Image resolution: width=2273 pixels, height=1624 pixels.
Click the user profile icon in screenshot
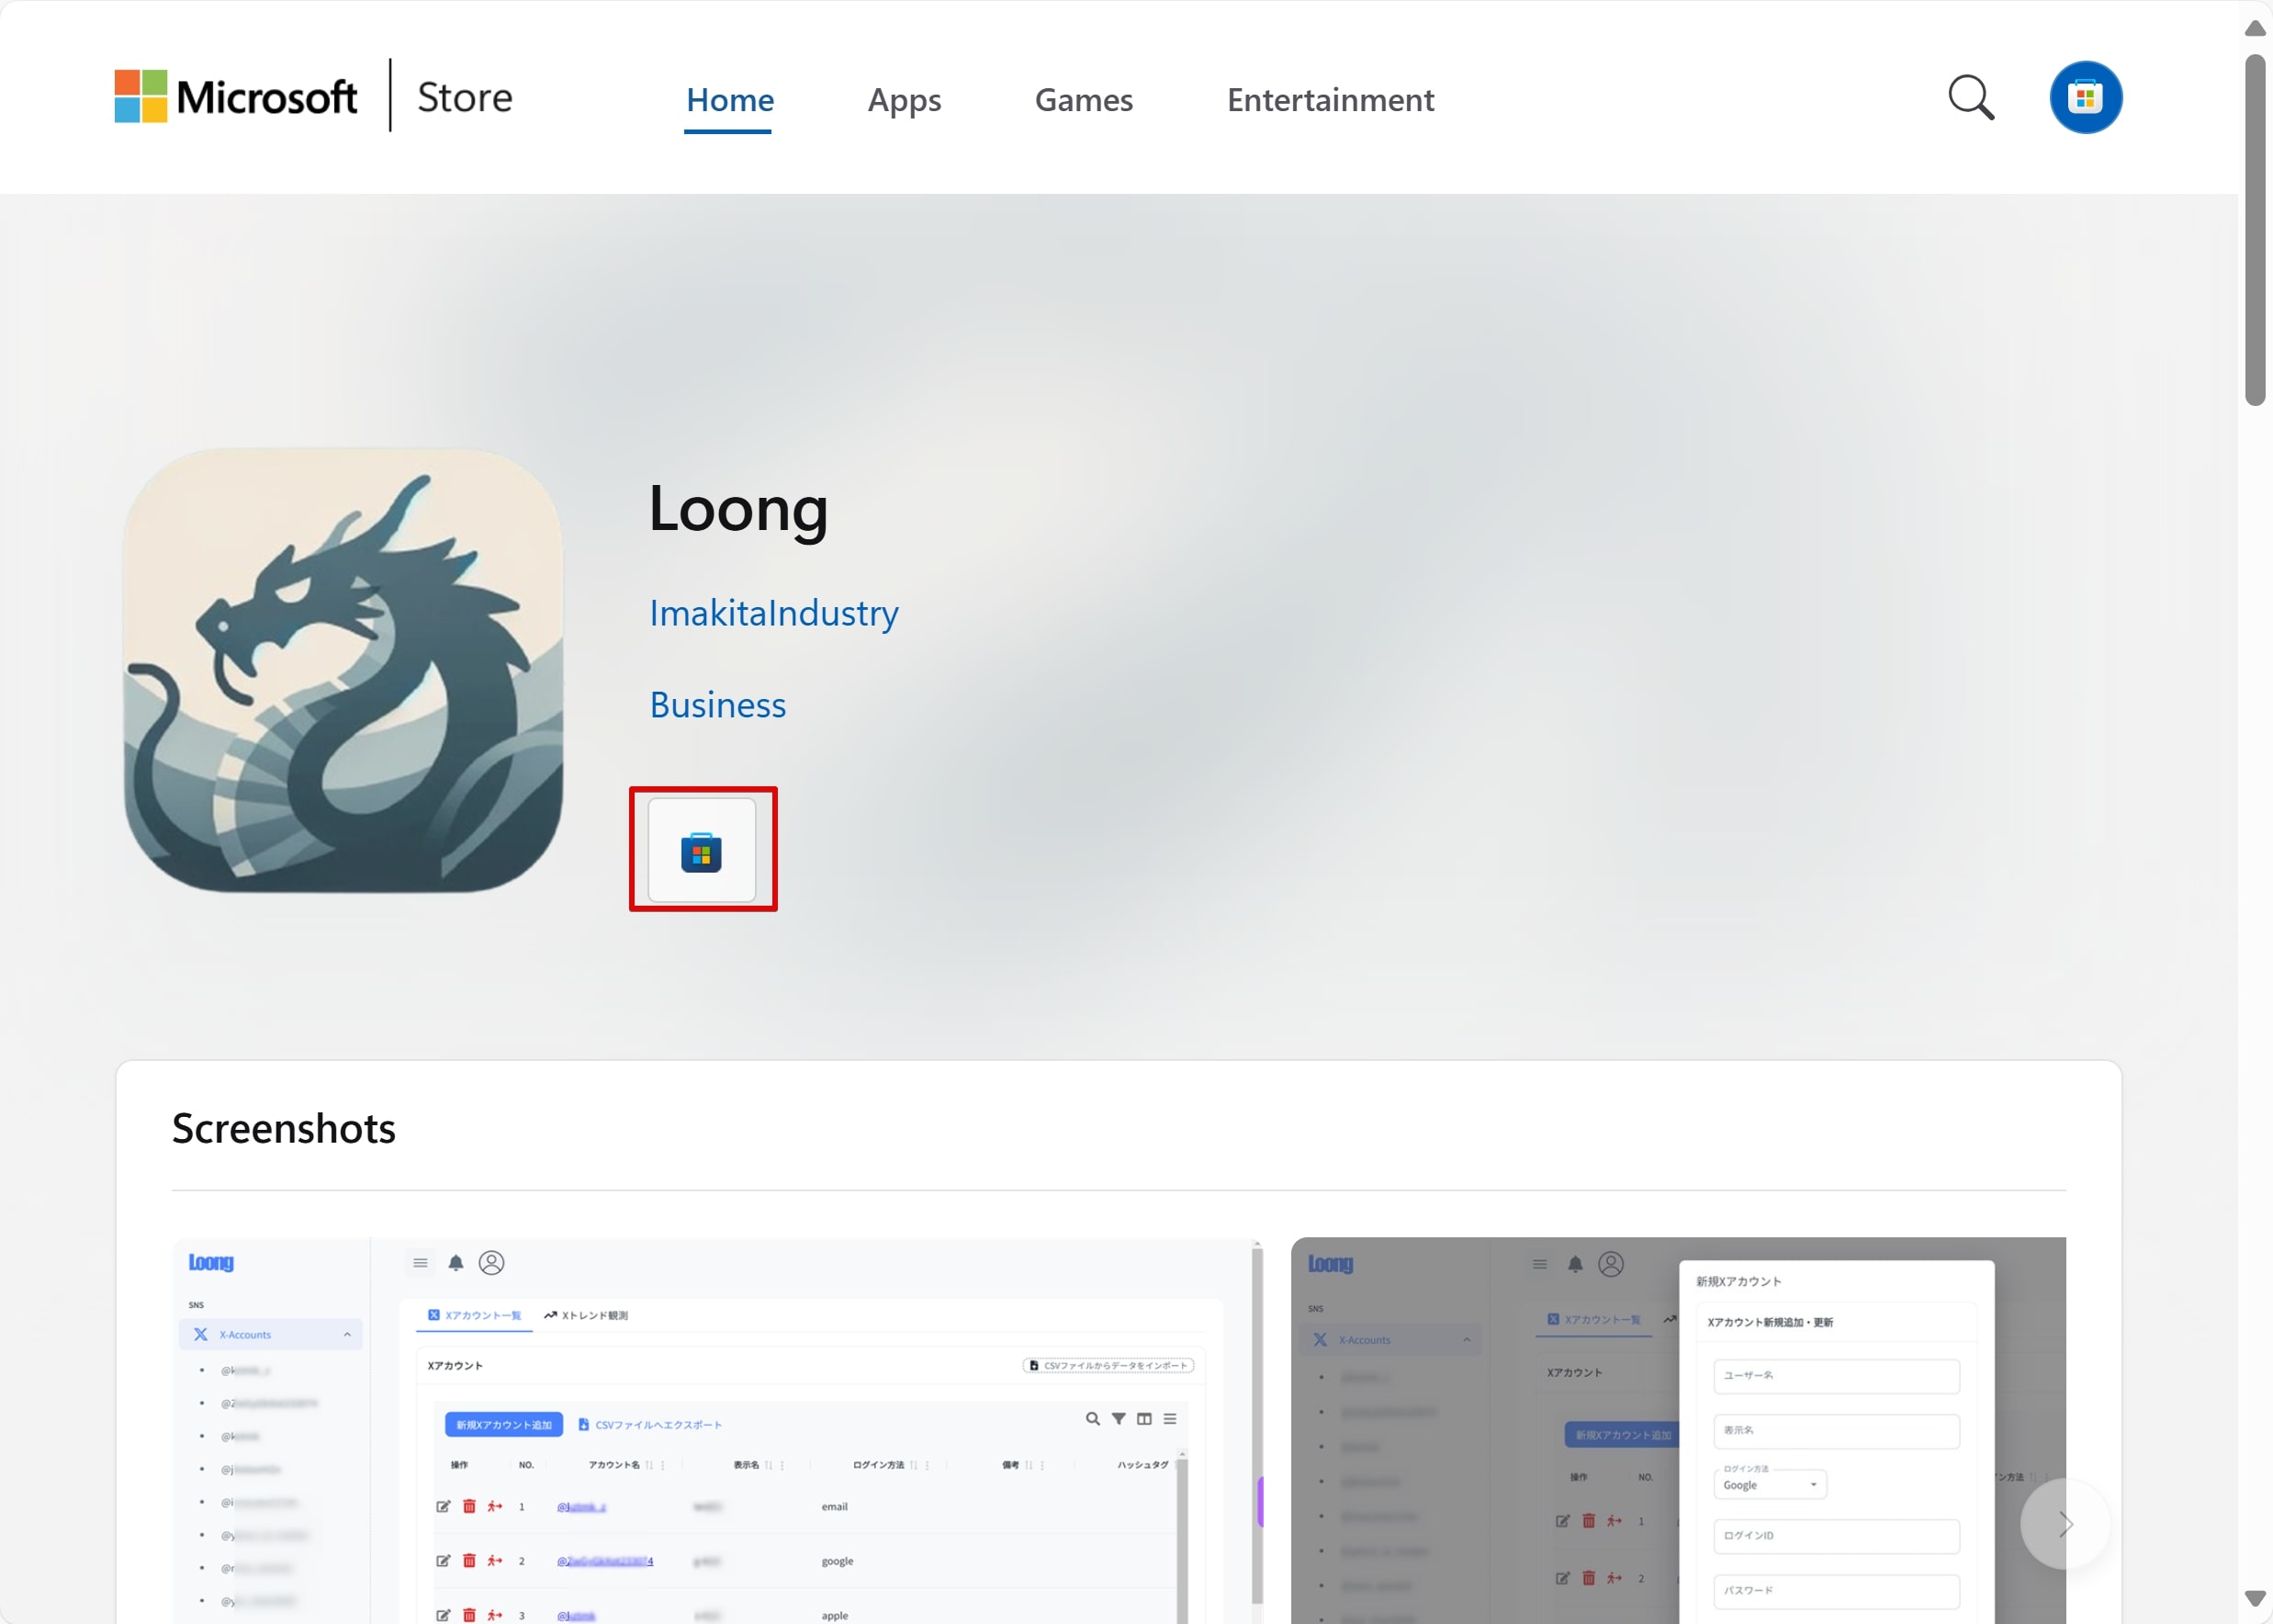coord(2087,98)
